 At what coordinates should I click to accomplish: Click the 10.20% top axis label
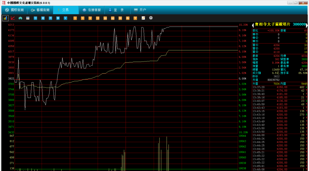click(243, 25)
